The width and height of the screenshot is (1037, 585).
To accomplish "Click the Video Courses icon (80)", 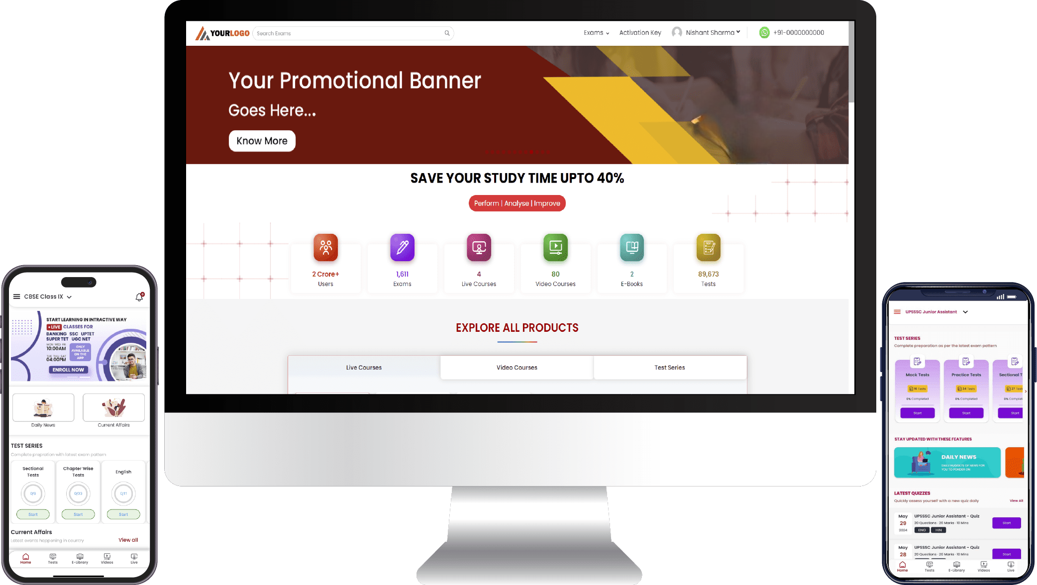I will [555, 248].
